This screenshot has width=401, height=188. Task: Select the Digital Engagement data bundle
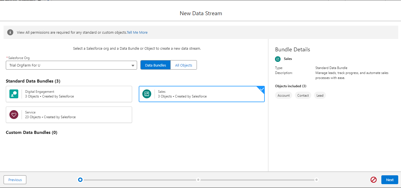click(69, 94)
